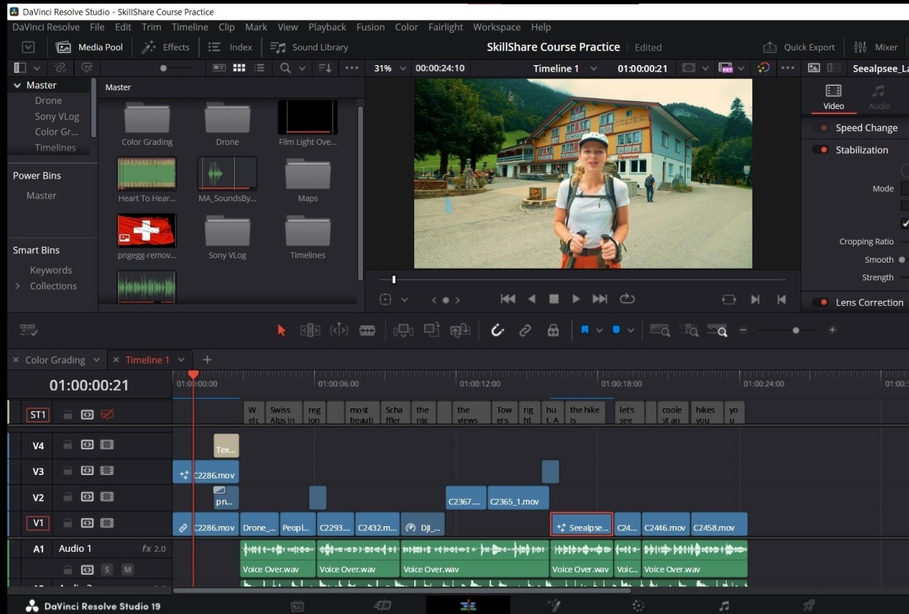This screenshot has height=614, width=909.
Task: Open the Media page icon
Action: tap(298, 606)
